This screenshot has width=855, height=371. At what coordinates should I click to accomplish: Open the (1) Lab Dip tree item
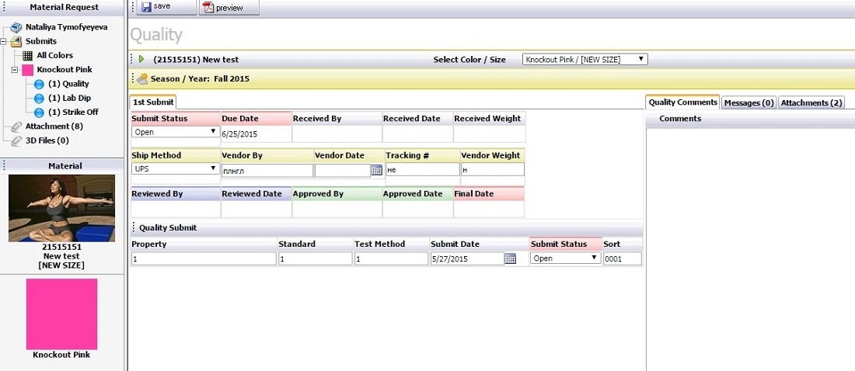[x=69, y=98]
